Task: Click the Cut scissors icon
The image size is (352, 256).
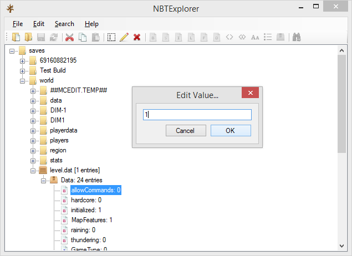Action: tap(70, 37)
